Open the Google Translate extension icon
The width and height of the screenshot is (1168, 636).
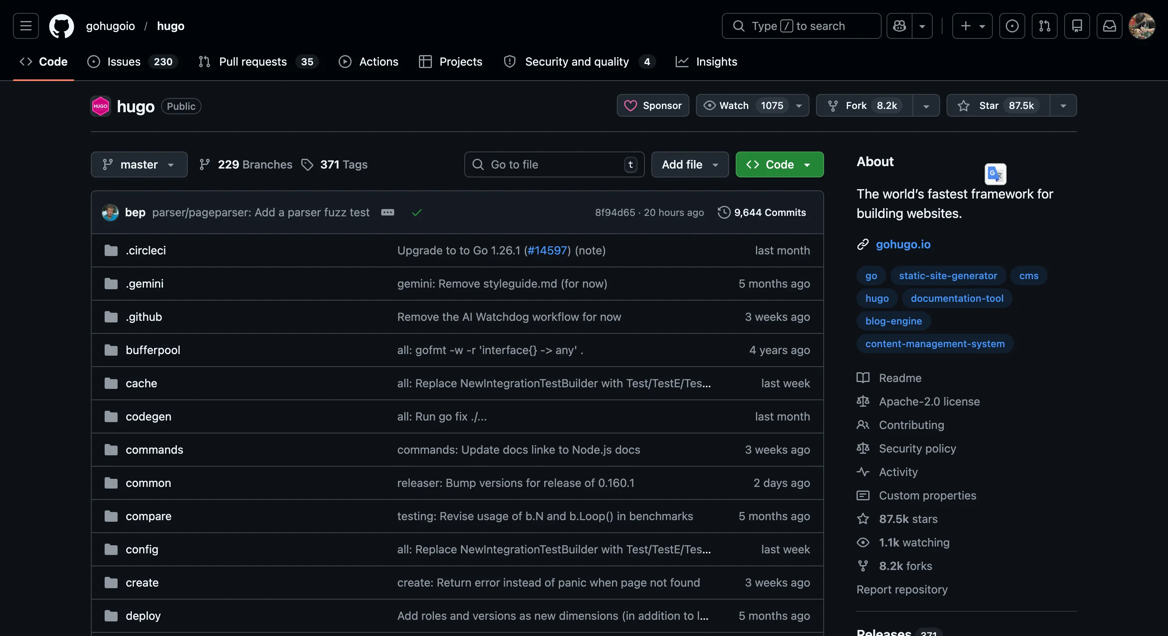click(x=995, y=174)
